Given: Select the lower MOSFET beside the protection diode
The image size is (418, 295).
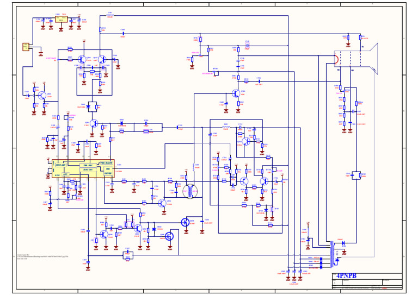Looking at the screenshot, I should coord(169,236).
